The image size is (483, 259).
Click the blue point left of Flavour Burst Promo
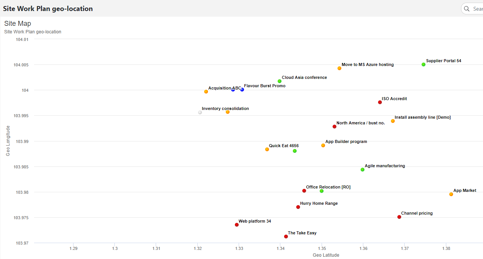point(233,89)
